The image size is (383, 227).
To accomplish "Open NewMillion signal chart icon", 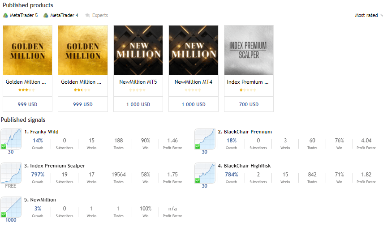I will point(11,207).
